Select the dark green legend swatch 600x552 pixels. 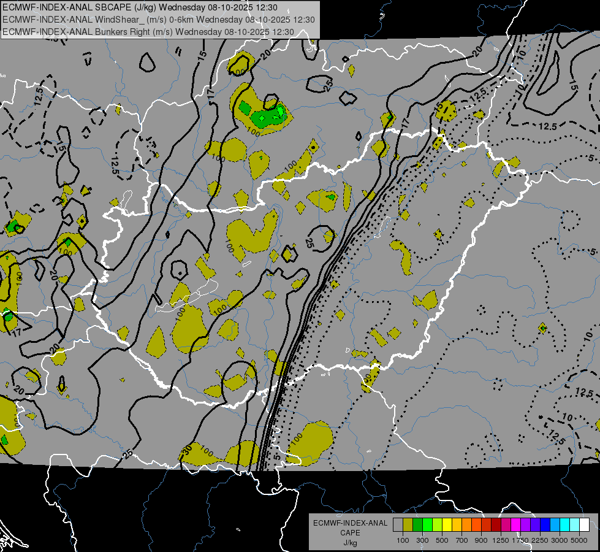(x=417, y=525)
